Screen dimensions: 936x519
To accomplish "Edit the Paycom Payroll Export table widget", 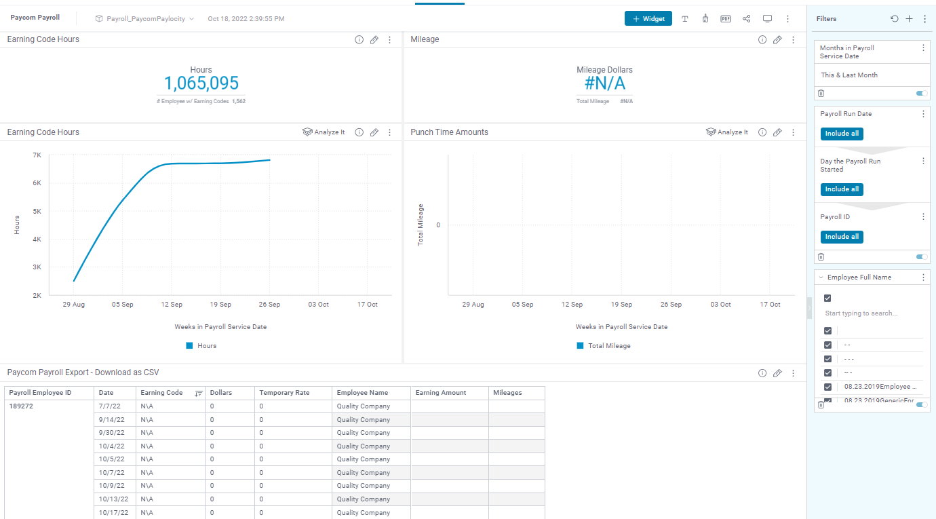I will pos(778,373).
